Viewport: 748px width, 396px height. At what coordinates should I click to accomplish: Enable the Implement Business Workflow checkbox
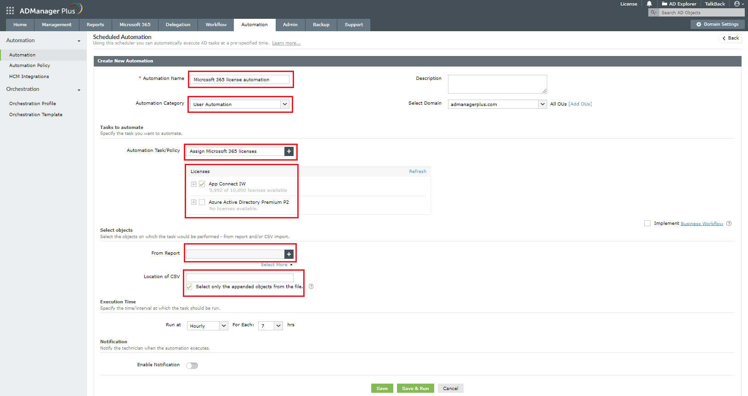(647, 223)
